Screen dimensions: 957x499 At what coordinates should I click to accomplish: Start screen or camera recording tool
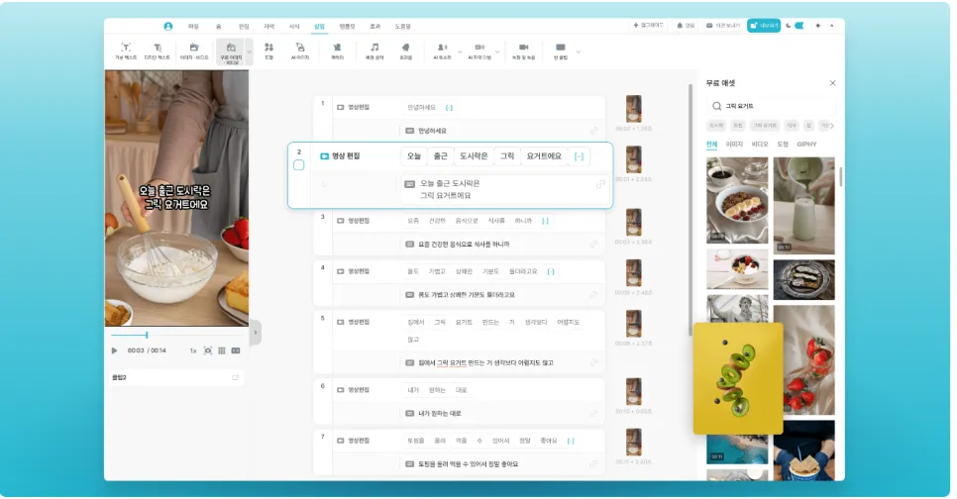coord(523,51)
